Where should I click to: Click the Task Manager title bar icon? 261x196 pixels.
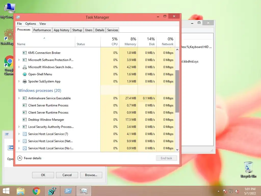tap(18, 17)
